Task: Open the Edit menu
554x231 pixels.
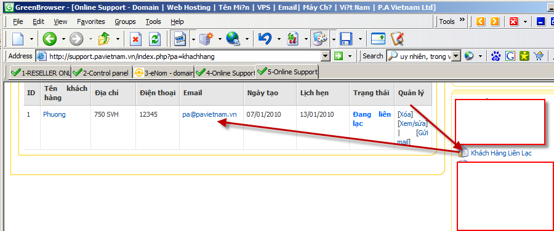Action: [x=39, y=22]
